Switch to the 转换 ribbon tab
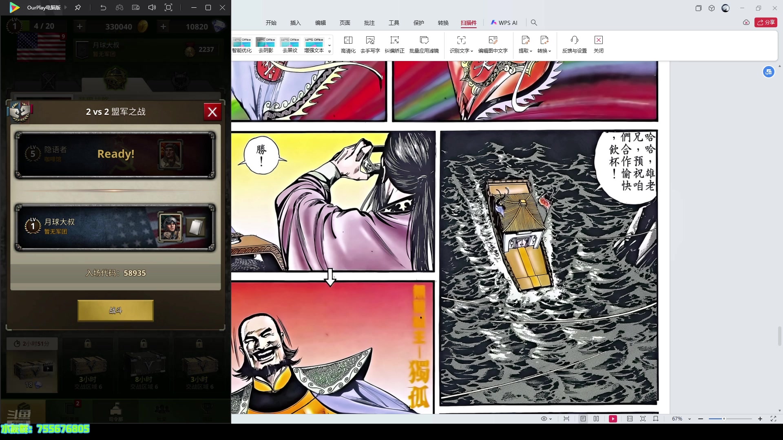Image resolution: width=783 pixels, height=440 pixels. pos(443,23)
